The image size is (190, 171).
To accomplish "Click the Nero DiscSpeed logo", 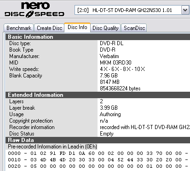I will tap(35, 10).
